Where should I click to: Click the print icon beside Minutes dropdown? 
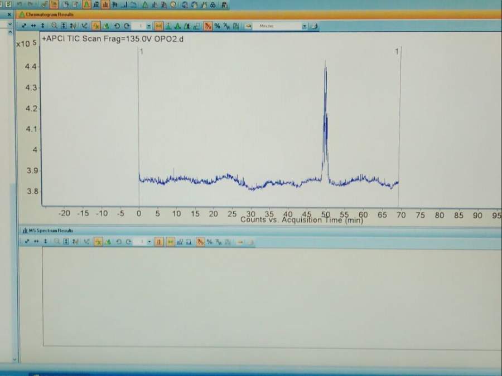pyautogui.click(x=315, y=26)
